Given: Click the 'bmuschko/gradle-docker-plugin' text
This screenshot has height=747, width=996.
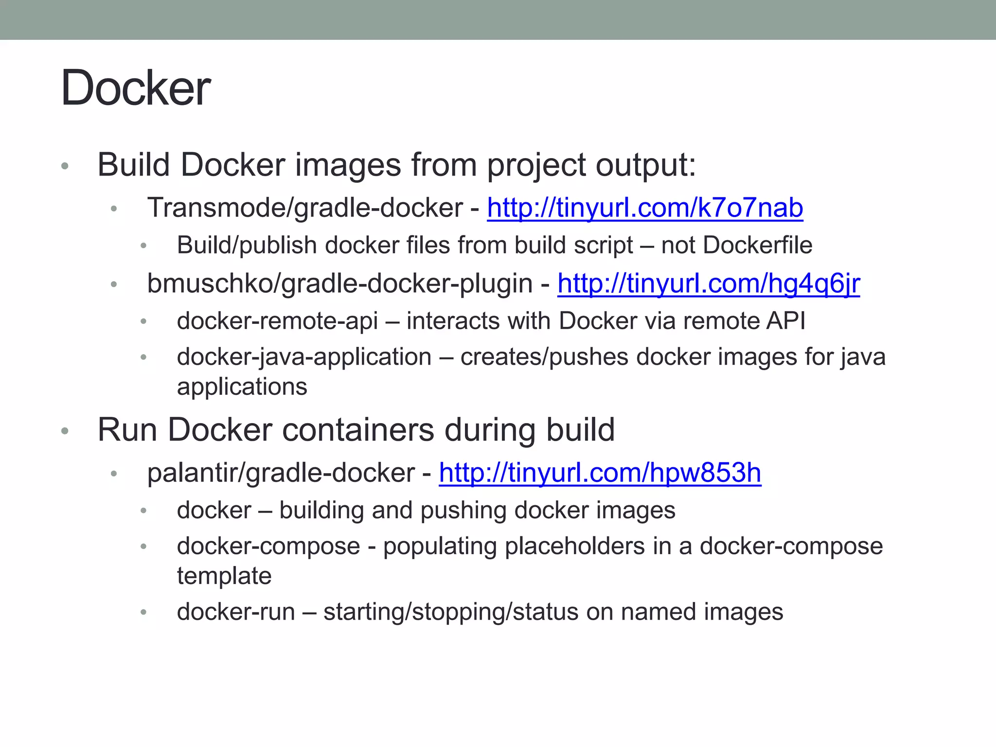Looking at the screenshot, I should [x=340, y=284].
